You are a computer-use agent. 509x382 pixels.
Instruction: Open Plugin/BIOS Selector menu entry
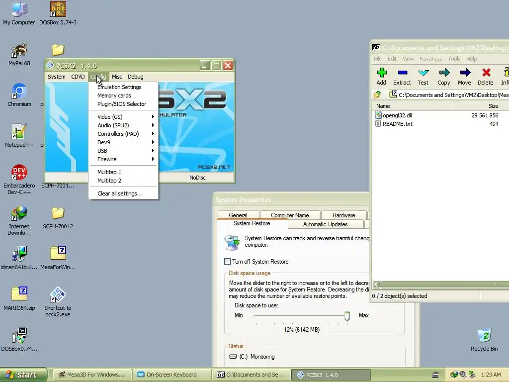coord(123,104)
